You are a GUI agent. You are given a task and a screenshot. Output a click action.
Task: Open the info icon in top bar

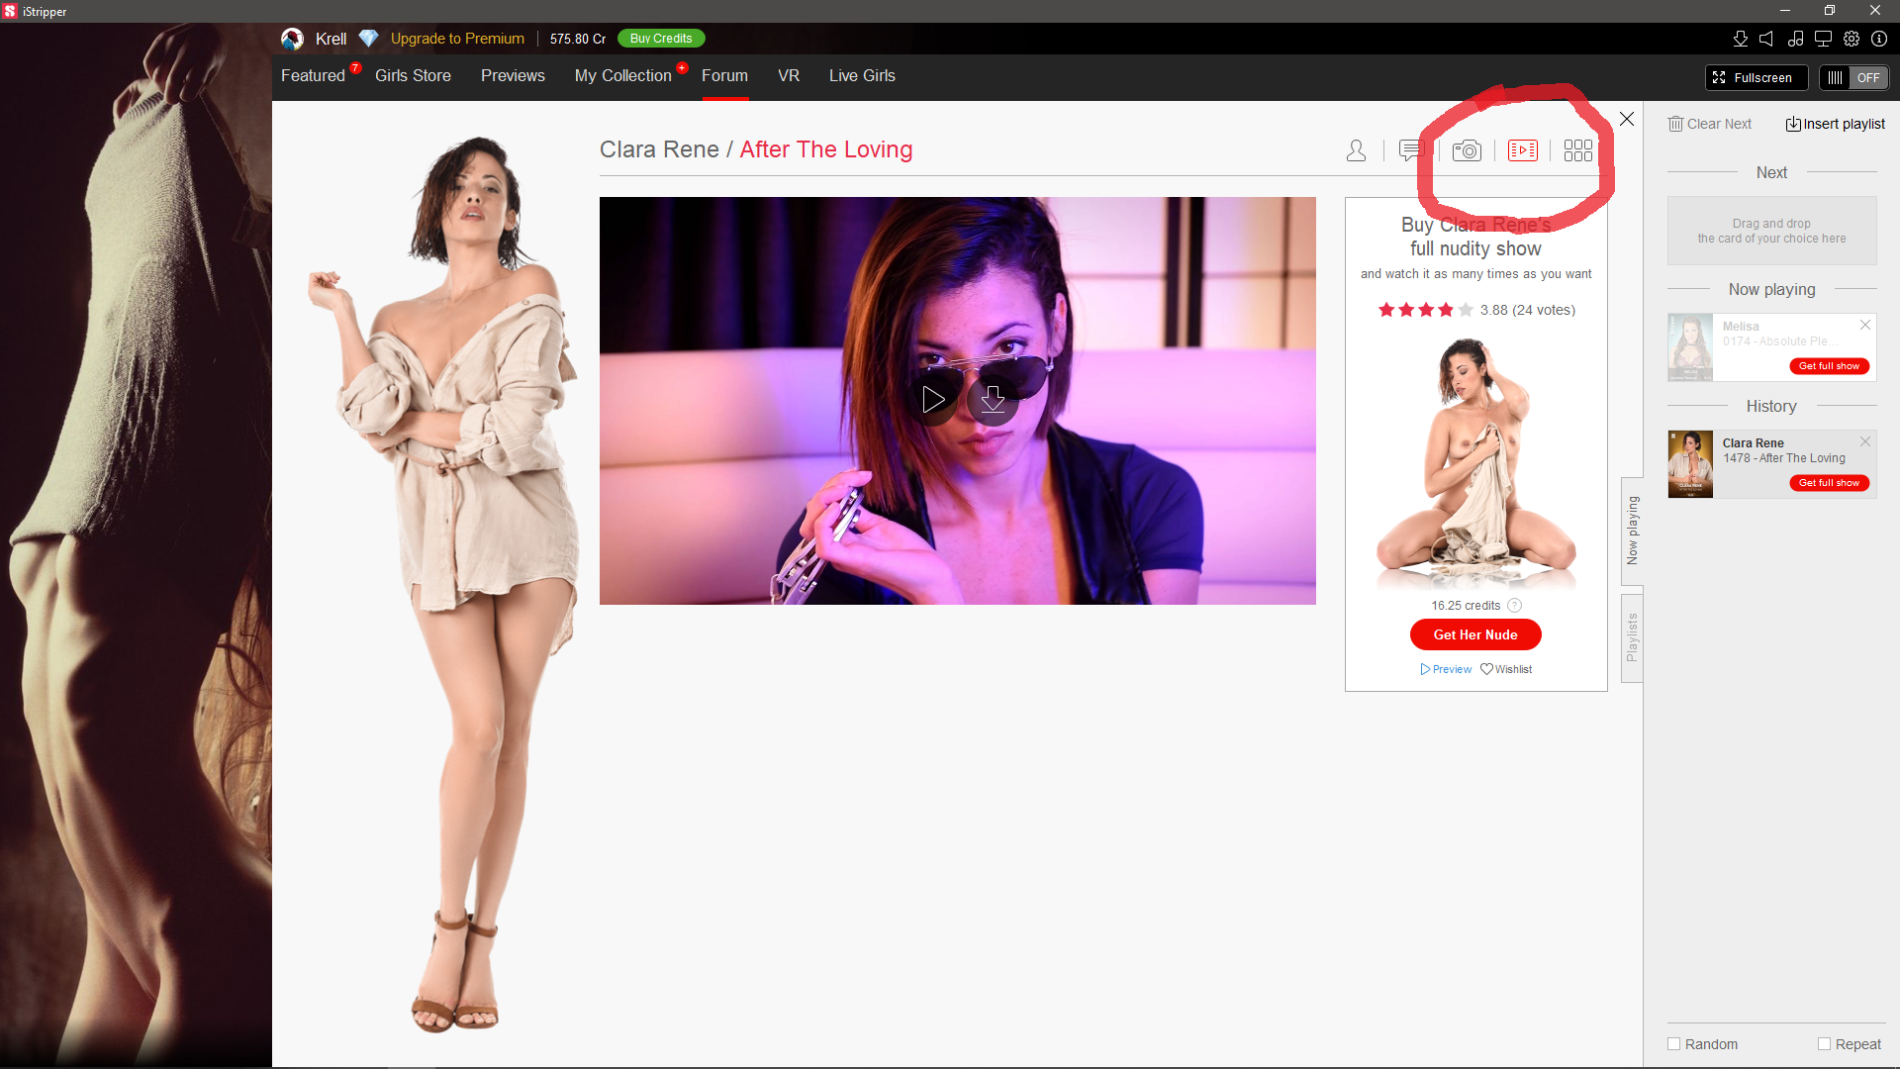tap(1879, 39)
